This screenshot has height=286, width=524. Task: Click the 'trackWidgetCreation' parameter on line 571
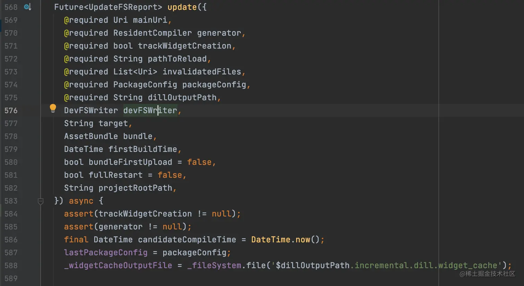pos(185,46)
